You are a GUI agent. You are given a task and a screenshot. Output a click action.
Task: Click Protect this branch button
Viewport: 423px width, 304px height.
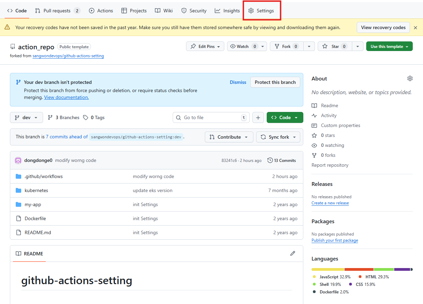(x=275, y=82)
